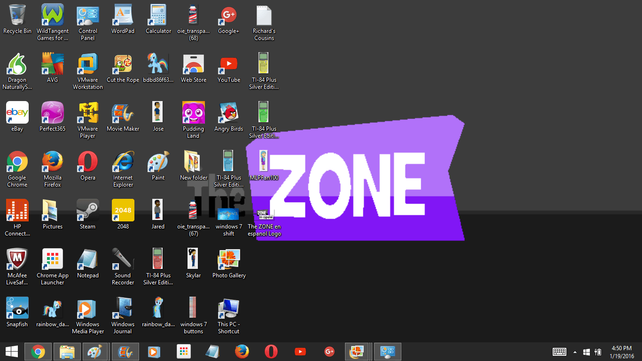Open Firefox from the taskbar
Screen dimensions: 642x361
coord(242,352)
